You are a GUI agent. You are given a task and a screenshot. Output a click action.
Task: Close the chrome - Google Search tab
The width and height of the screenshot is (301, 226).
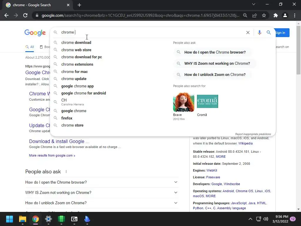(x=68, y=5)
